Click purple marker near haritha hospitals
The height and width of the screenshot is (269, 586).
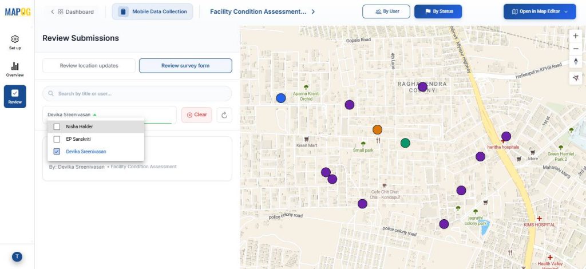coord(506,136)
